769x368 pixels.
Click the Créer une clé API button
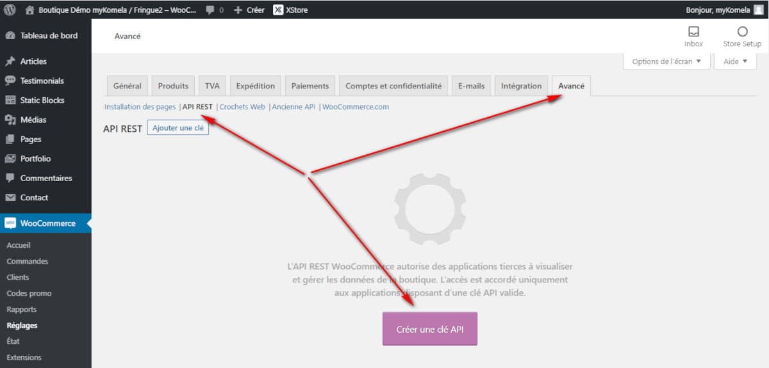430,329
